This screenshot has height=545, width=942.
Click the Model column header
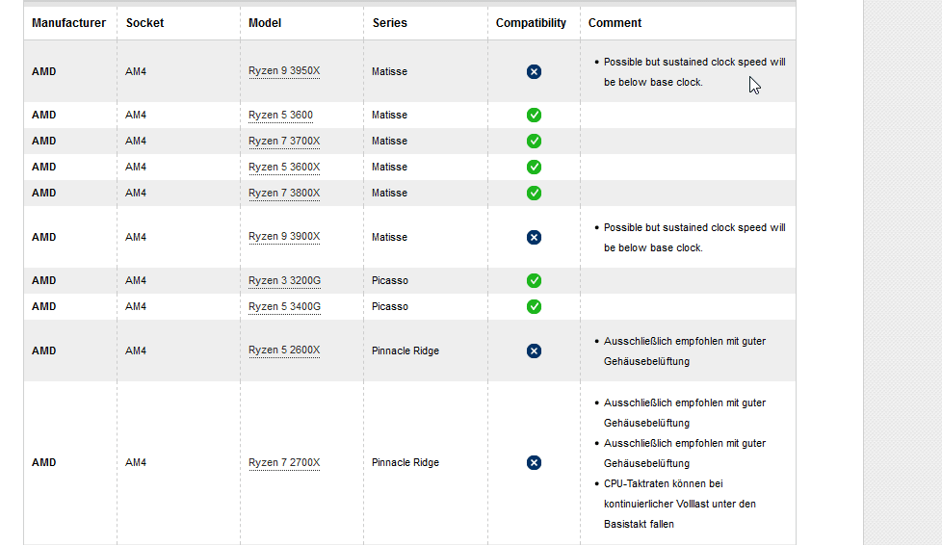pyautogui.click(x=265, y=23)
